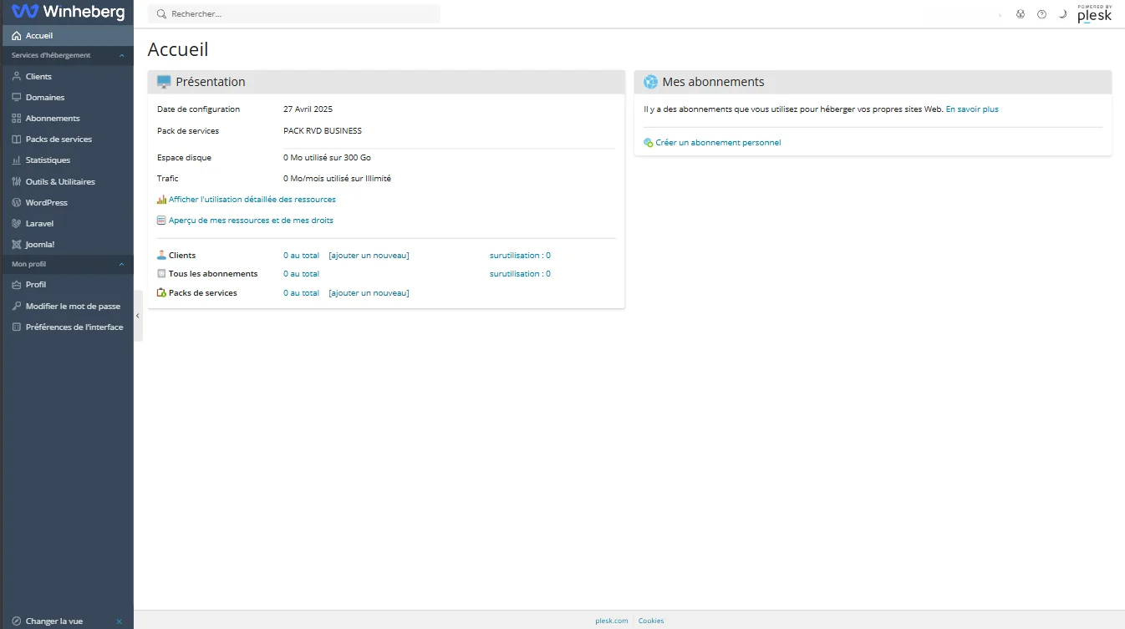Open Modifier le mot de passe item
Screen dimensions: 1125x629
[67, 306]
